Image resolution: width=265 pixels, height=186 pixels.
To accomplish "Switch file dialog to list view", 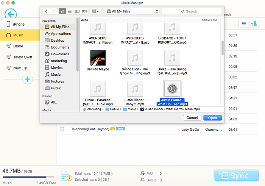I will 69,11.
